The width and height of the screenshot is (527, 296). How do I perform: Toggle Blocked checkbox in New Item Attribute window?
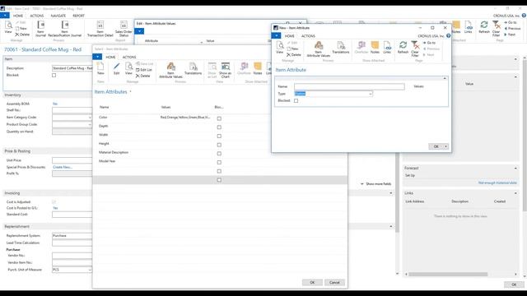click(296, 100)
